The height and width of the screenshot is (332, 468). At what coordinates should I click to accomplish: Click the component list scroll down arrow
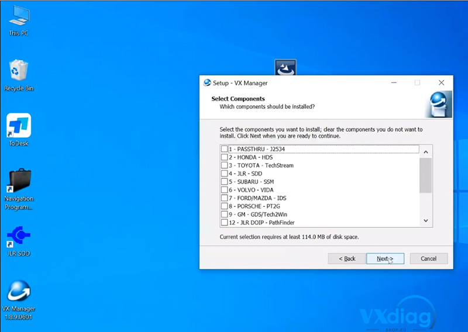pyautogui.click(x=426, y=221)
